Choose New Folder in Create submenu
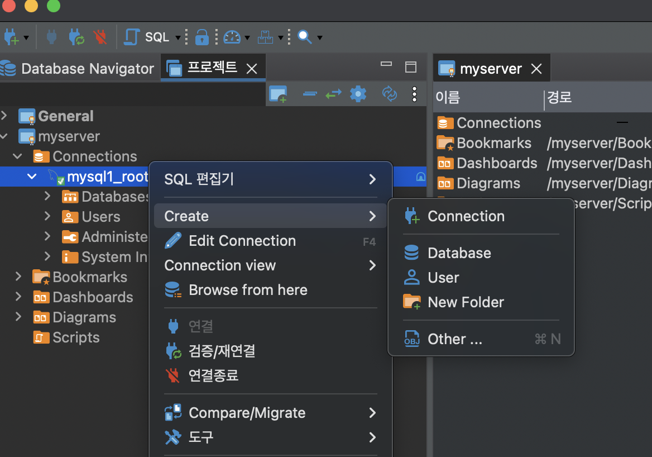 click(481, 302)
